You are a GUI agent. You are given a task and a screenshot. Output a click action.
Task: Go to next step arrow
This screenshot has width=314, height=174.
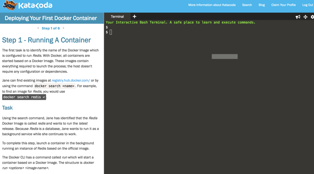63,28
